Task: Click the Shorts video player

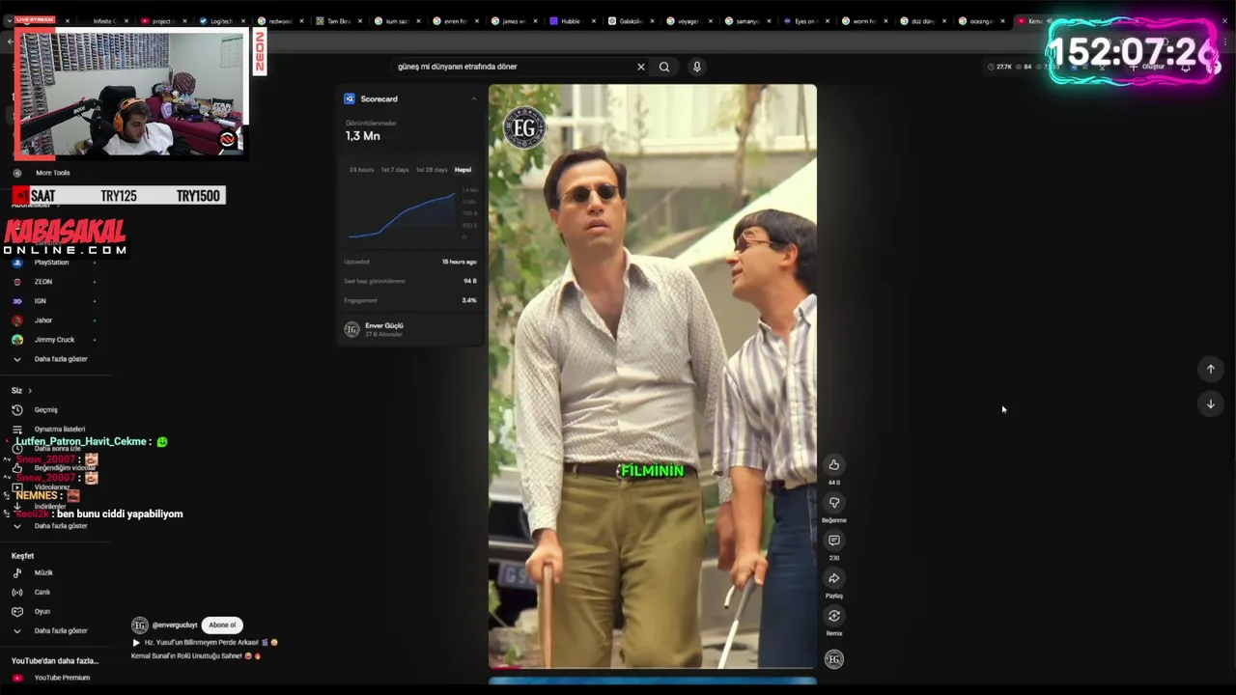Action: click(653, 376)
